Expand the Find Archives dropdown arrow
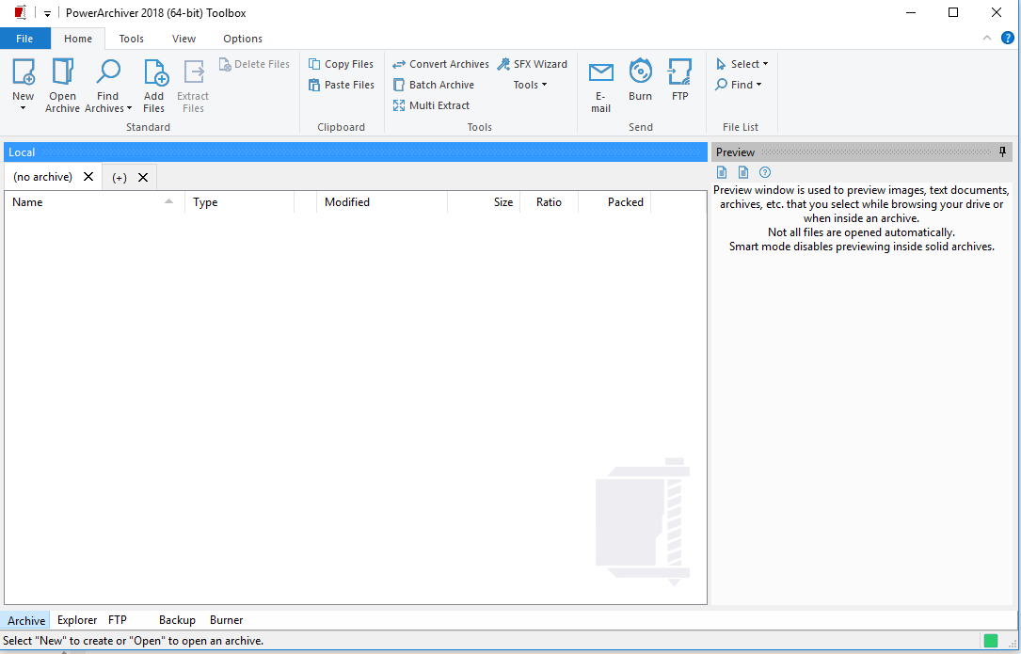 pos(129,109)
